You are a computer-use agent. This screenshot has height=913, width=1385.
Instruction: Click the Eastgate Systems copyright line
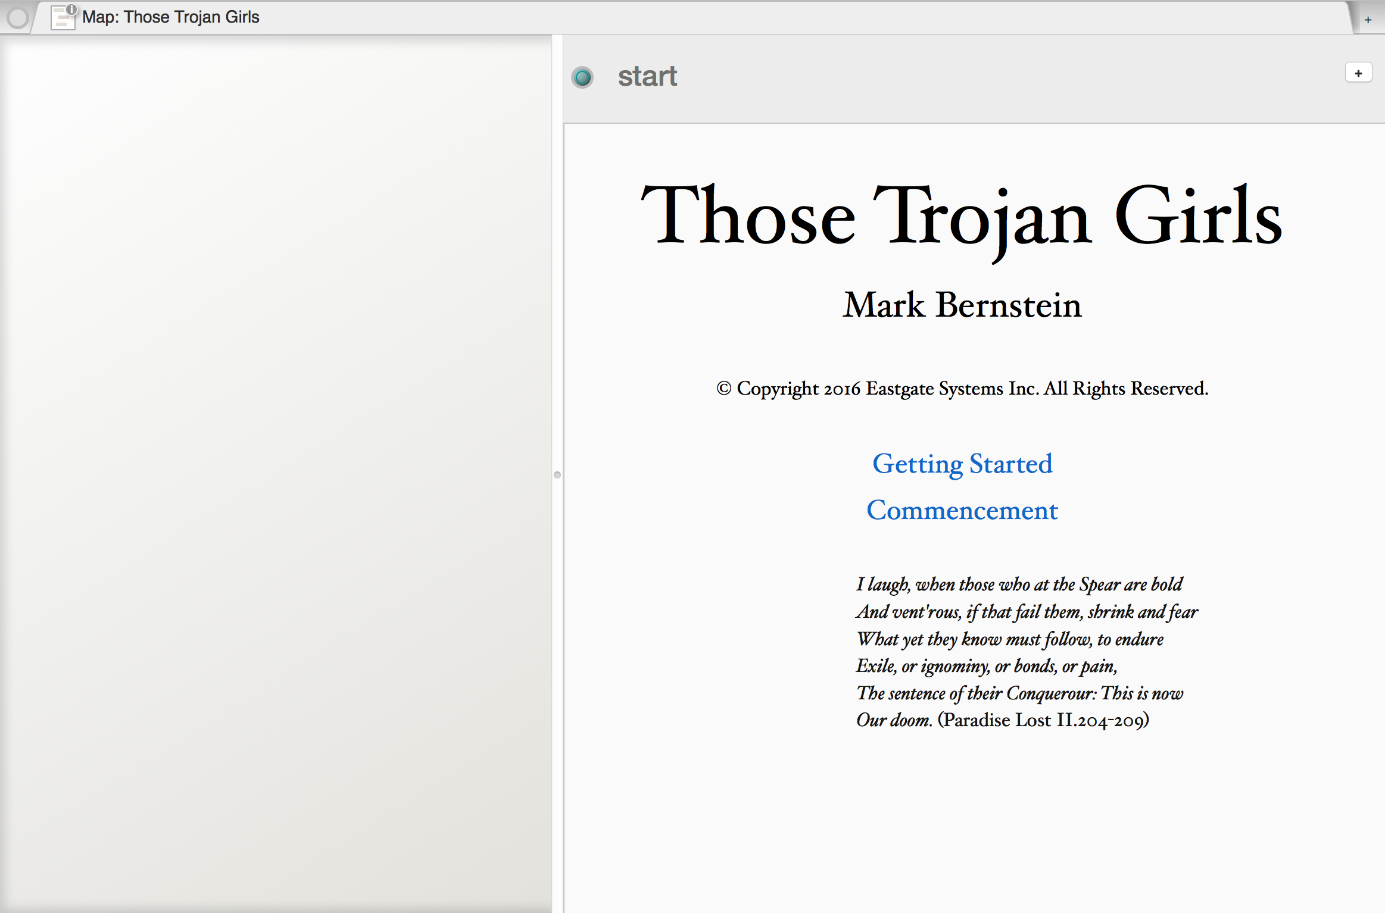coord(962,389)
